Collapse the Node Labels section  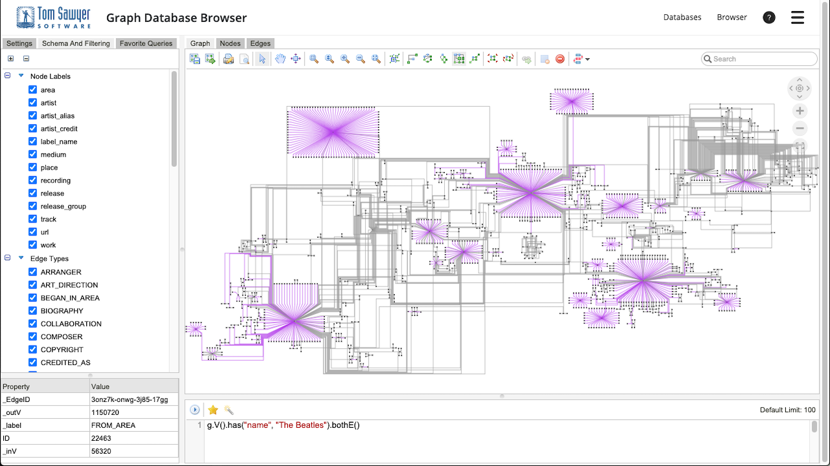(x=6, y=76)
